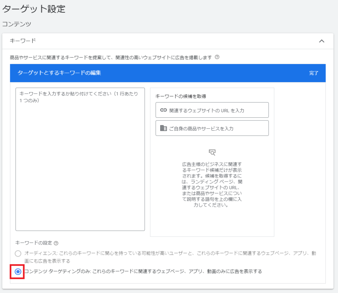Click the 完了 button in blue header
This screenshot has height=293, width=338.
pyautogui.click(x=314, y=73)
